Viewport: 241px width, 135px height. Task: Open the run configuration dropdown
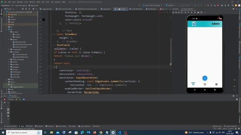point(171,5)
